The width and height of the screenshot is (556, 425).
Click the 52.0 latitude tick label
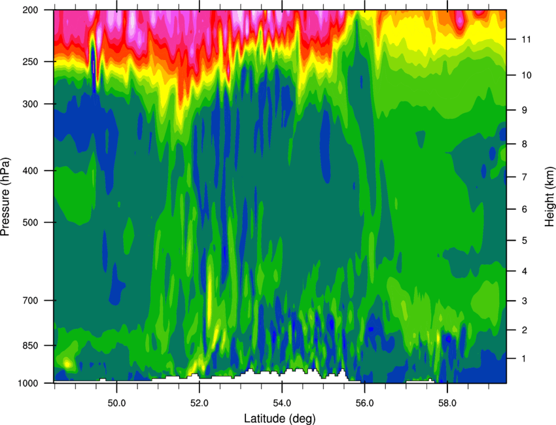(x=200, y=403)
